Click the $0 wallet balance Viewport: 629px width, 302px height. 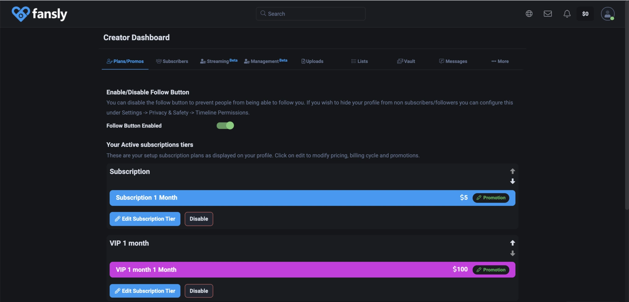click(585, 14)
